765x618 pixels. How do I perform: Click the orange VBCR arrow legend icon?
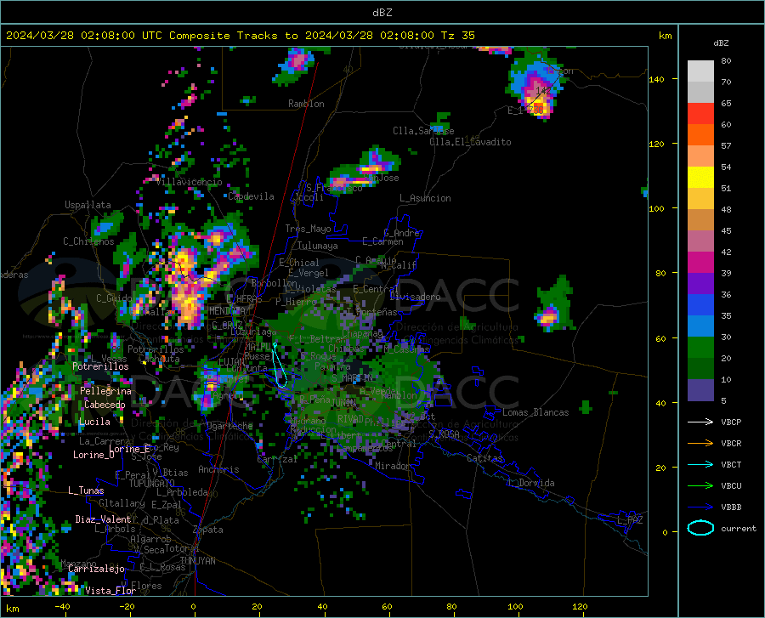(700, 444)
